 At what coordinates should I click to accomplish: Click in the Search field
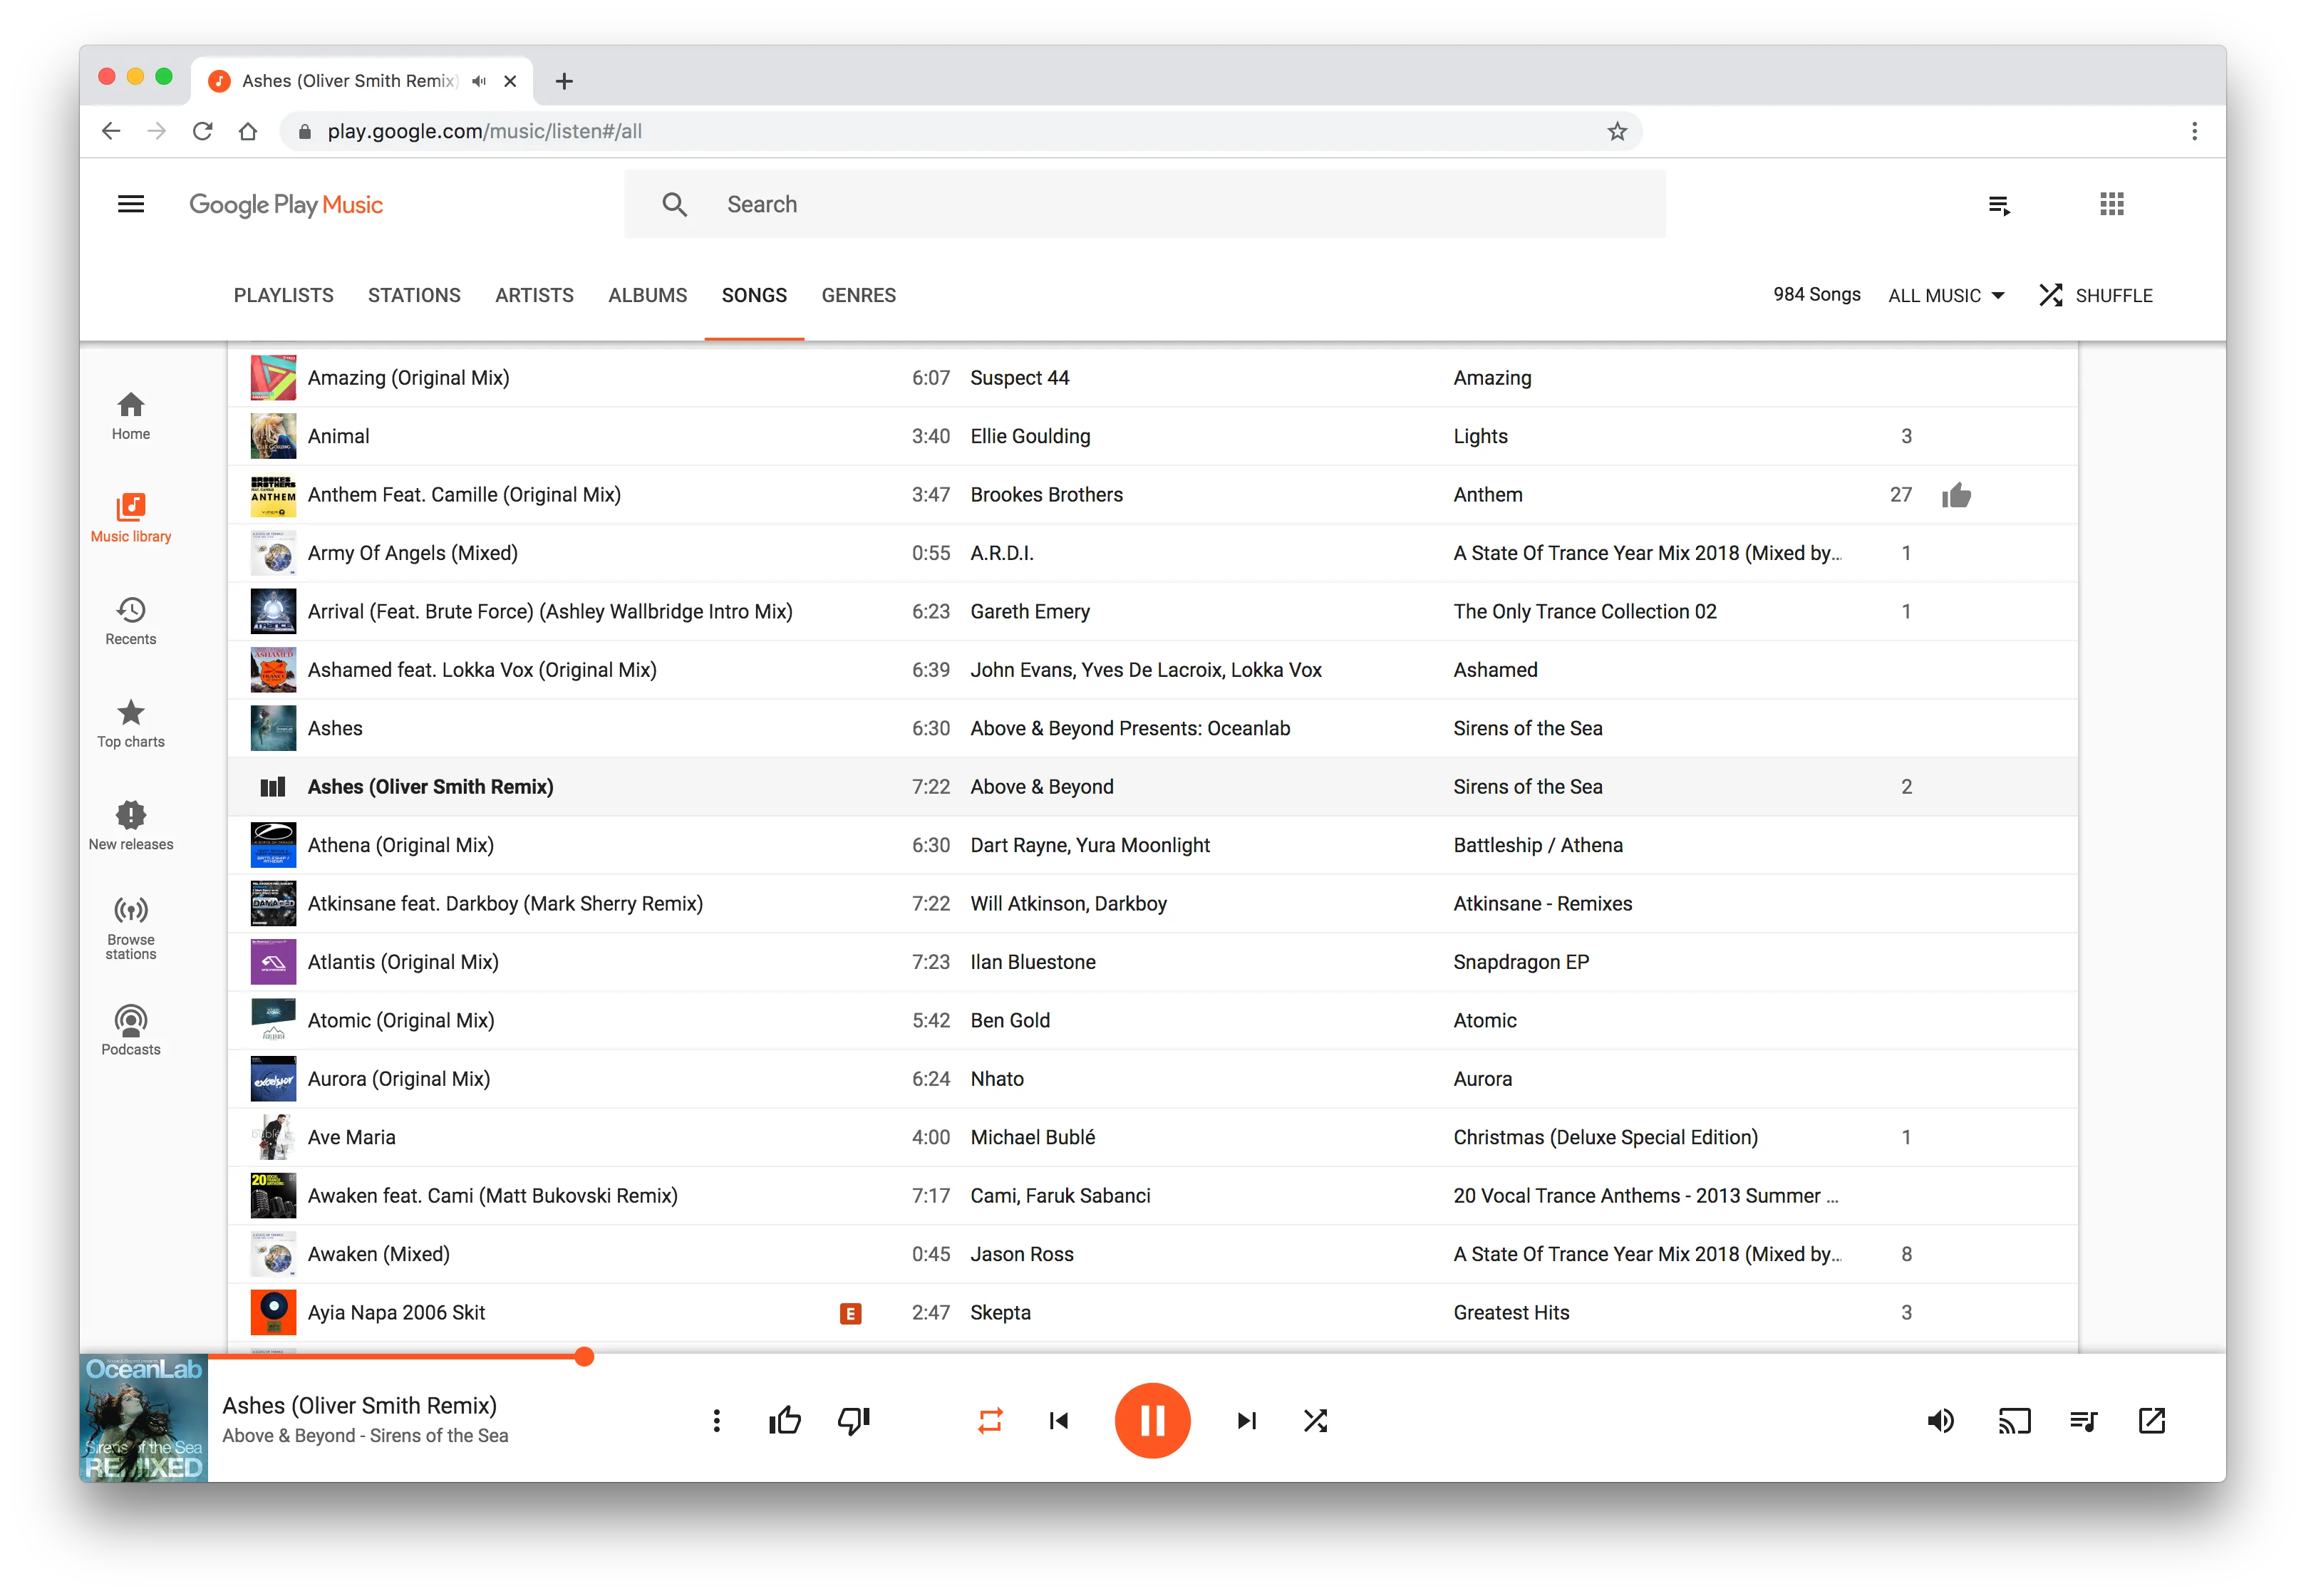click(1144, 204)
